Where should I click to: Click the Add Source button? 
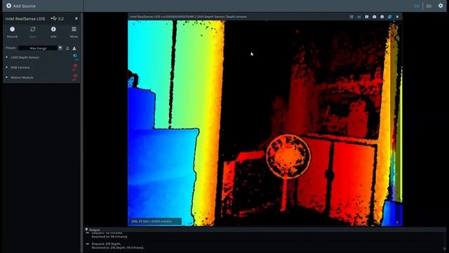pos(21,6)
